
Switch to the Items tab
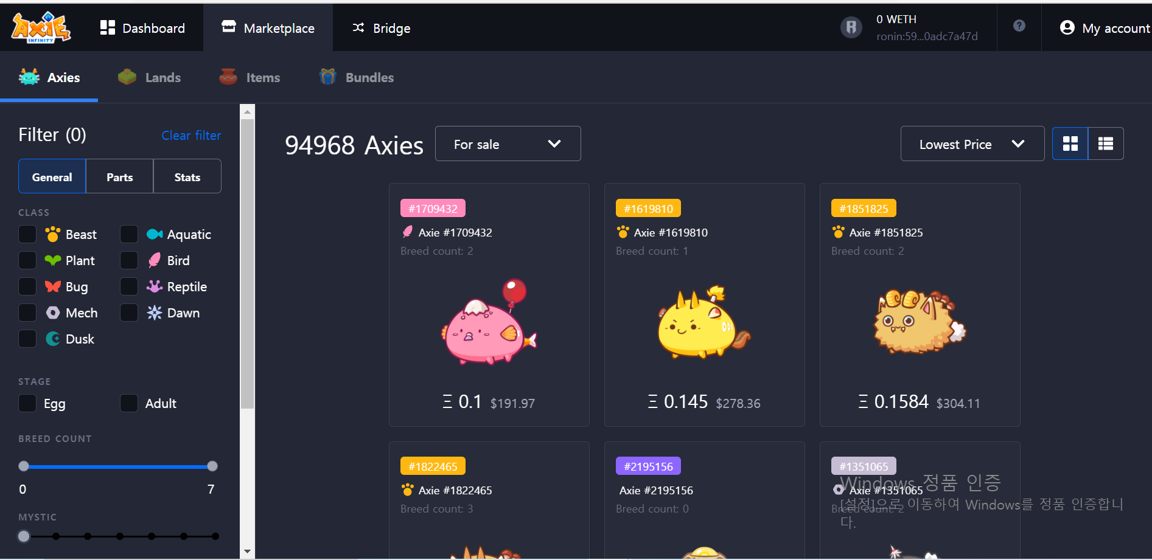(250, 77)
